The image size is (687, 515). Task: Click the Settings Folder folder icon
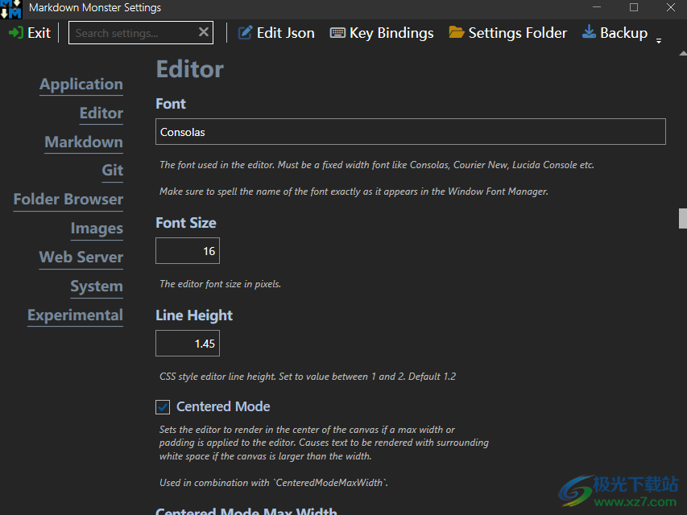tap(457, 32)
